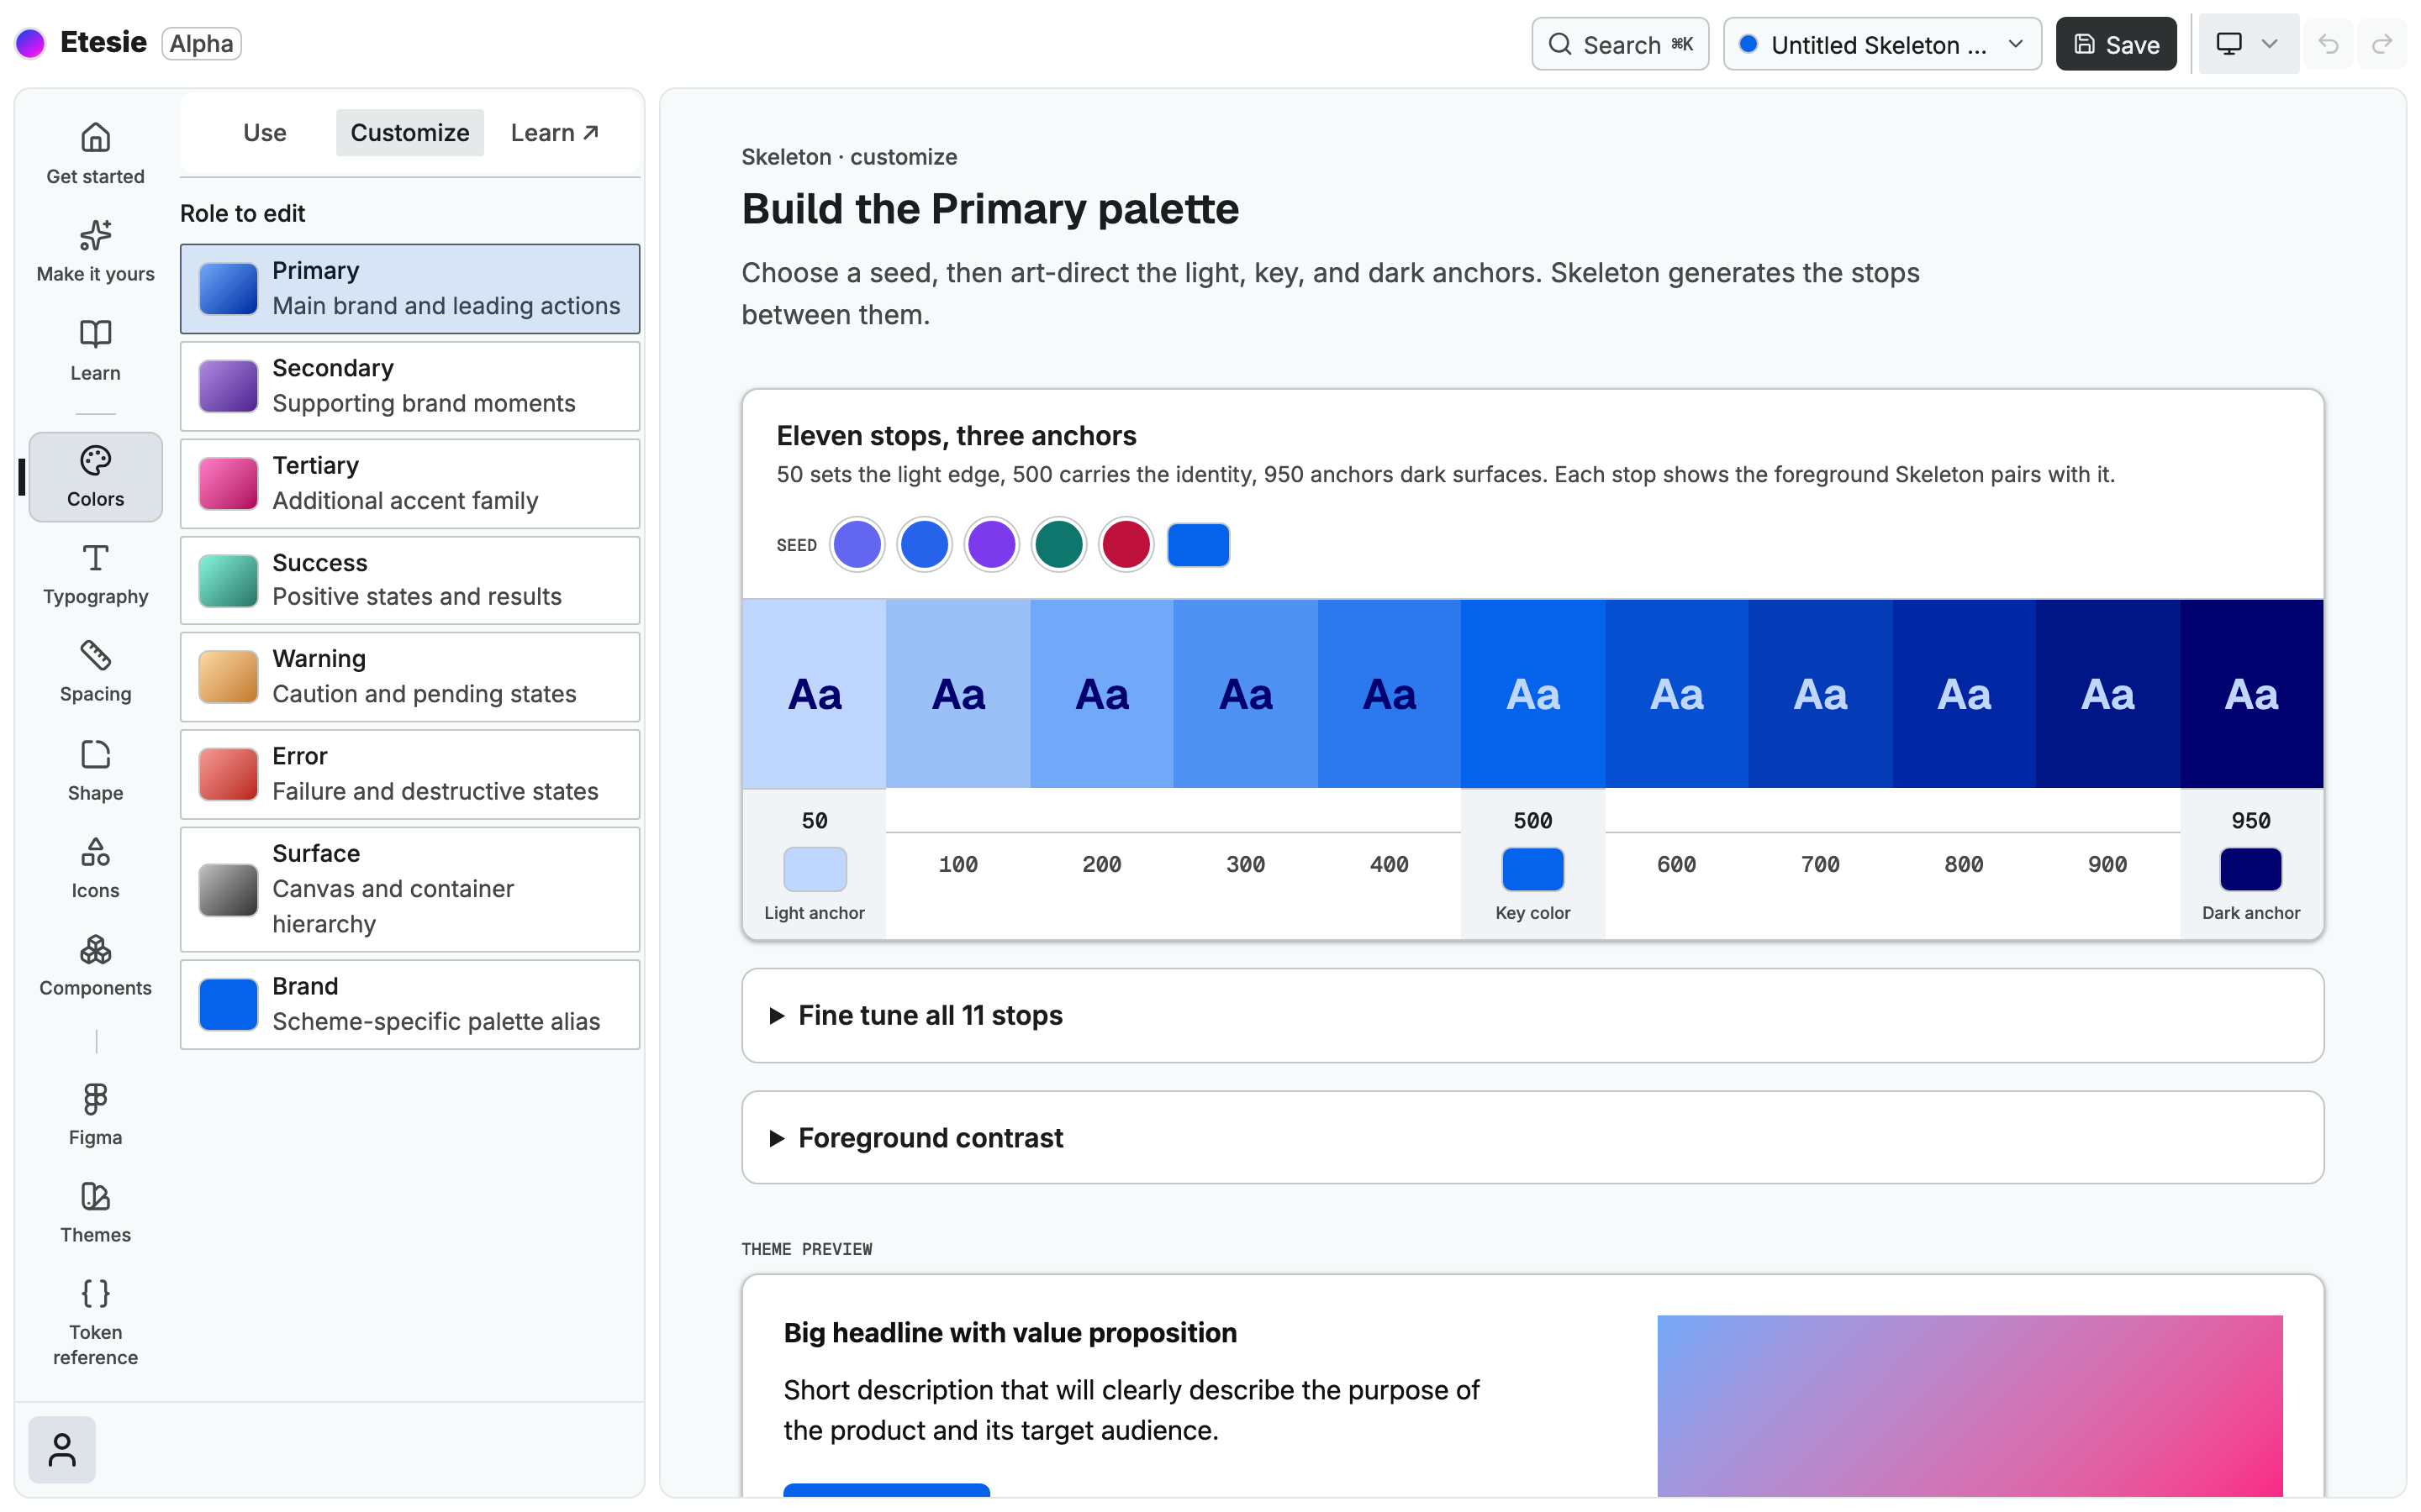
Task: Select the Tertiary role
Action: [x=410, y=483]
